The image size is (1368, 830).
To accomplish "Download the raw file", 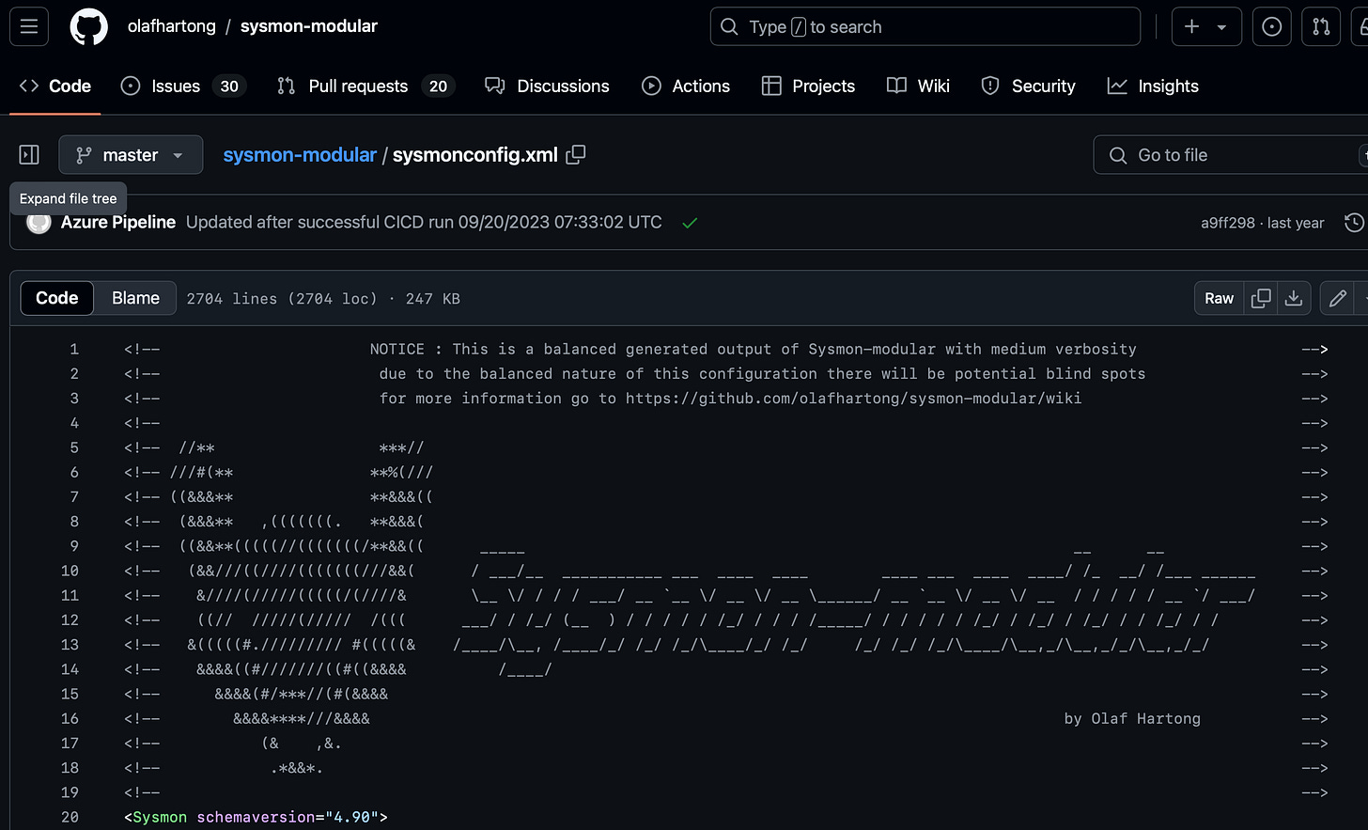I will tap(1294, 298).
